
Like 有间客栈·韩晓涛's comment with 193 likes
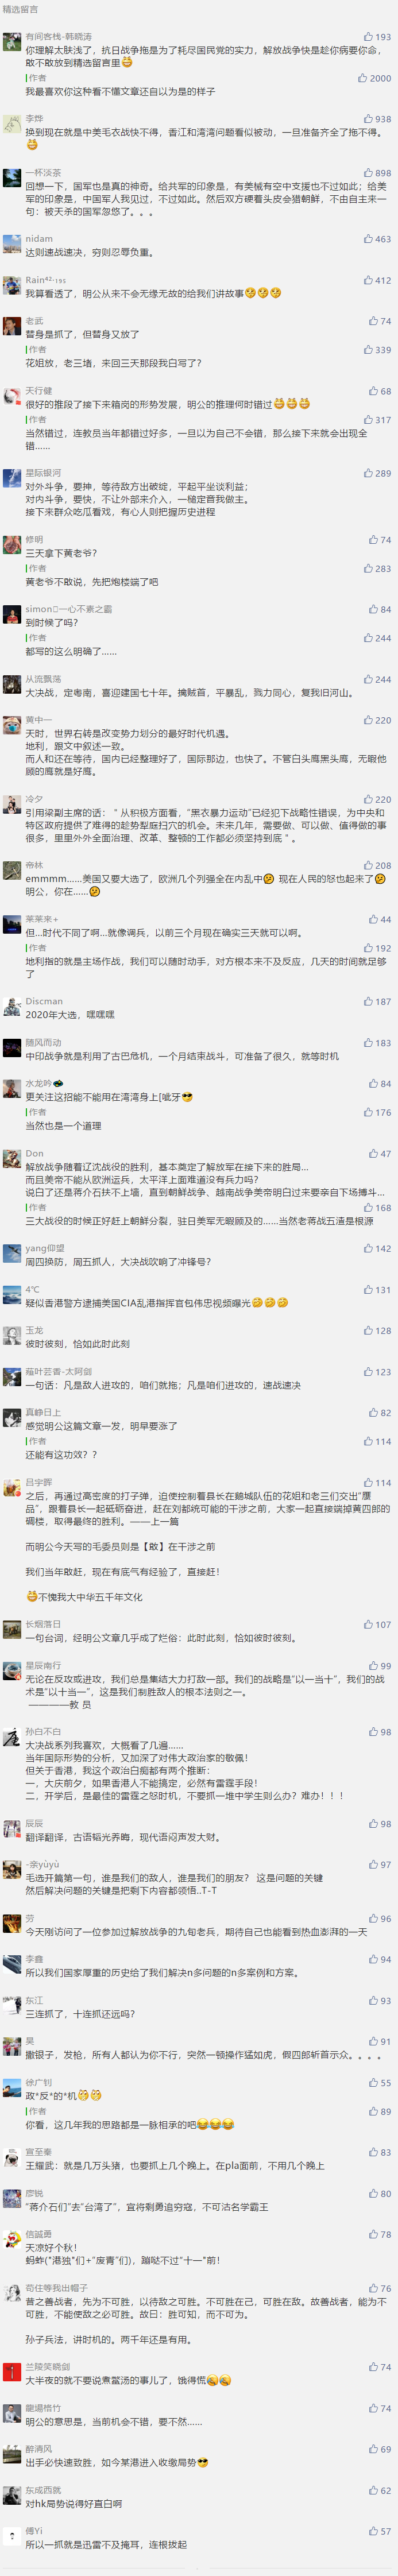[368, 37]
